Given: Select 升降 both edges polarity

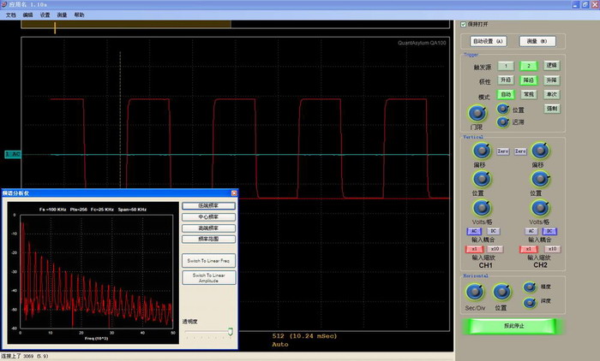Looking at the screenshot, I should (x=551, y=80).
